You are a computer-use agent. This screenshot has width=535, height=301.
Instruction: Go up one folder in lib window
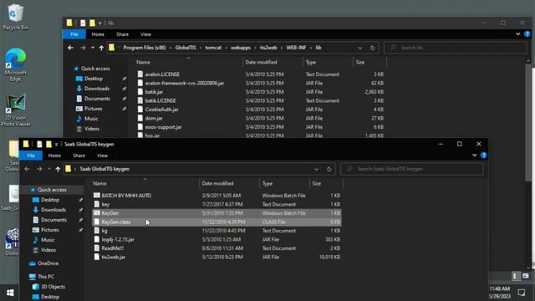click(x=101, y=48)
